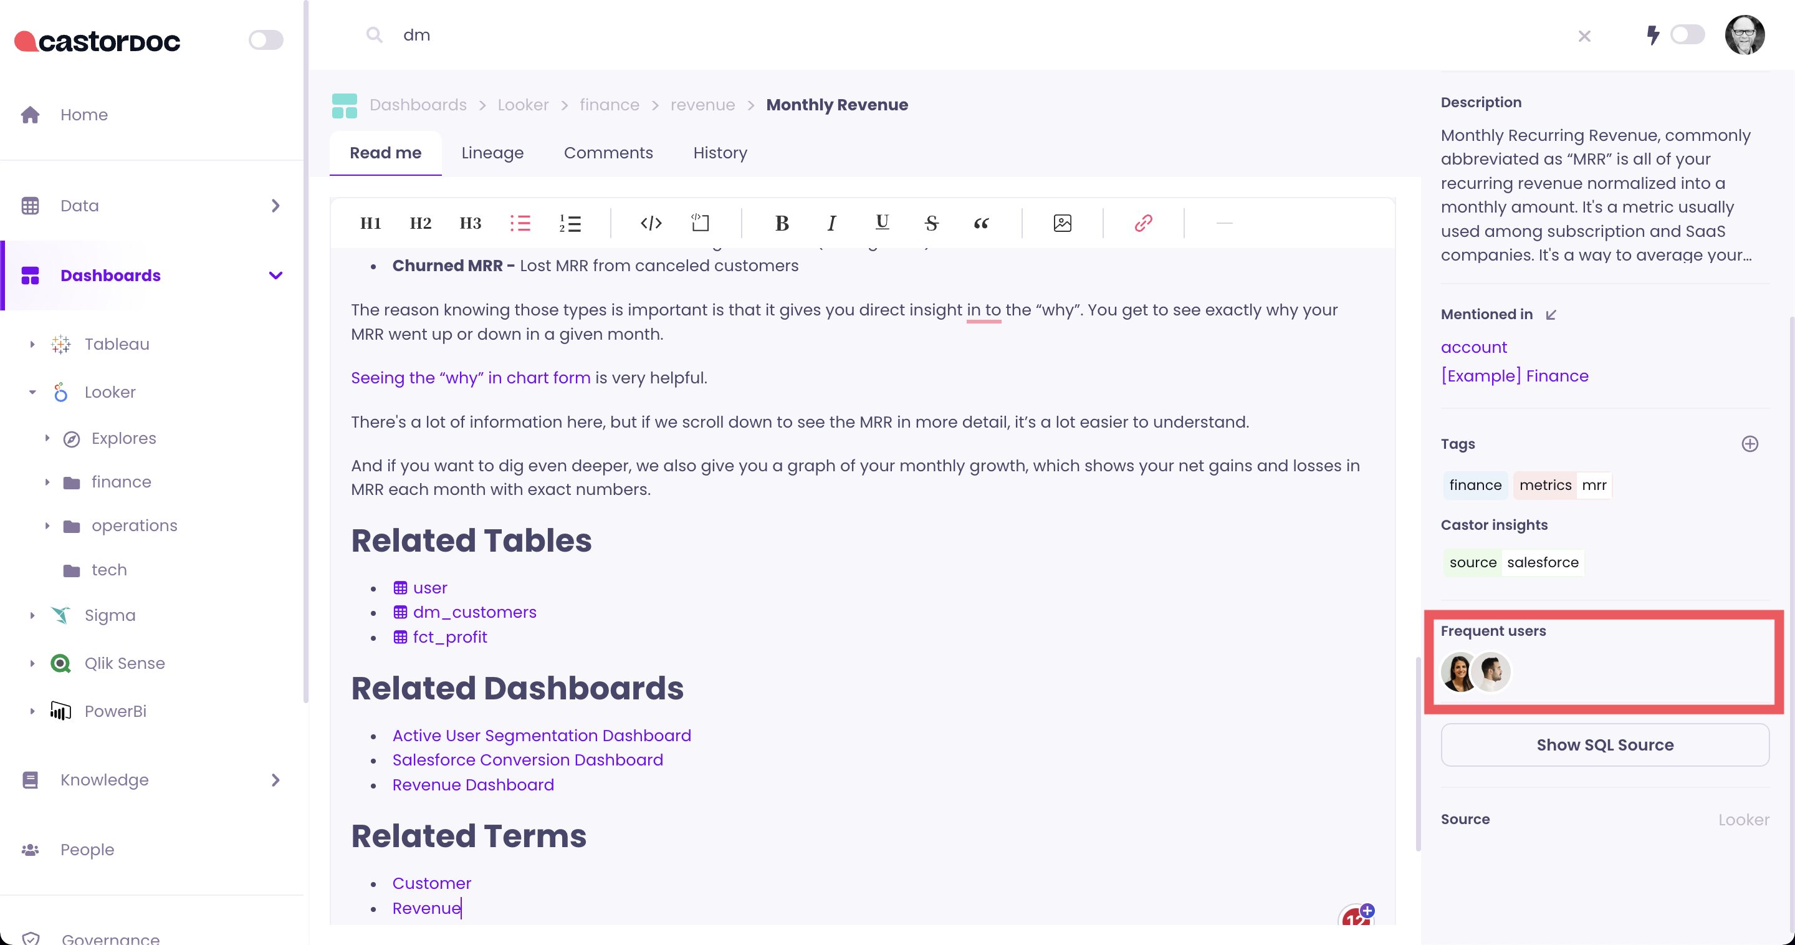
Task: Toggle the lightning bolt switch
Action: pyautogui.click(x=1687, y=35)
